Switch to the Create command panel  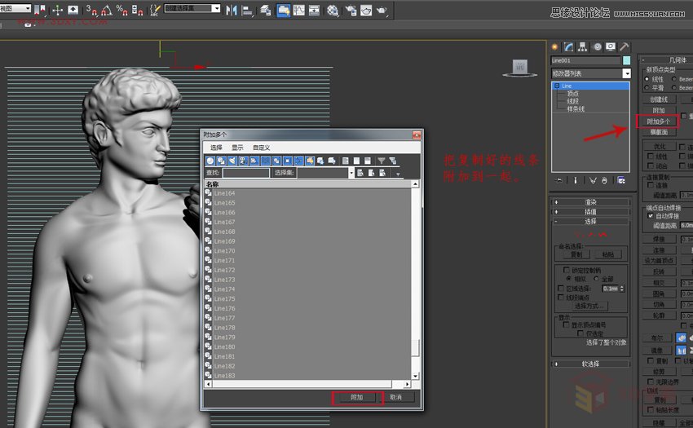(x=554, y=46)
